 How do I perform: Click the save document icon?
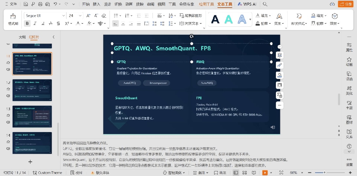[26, 4]
